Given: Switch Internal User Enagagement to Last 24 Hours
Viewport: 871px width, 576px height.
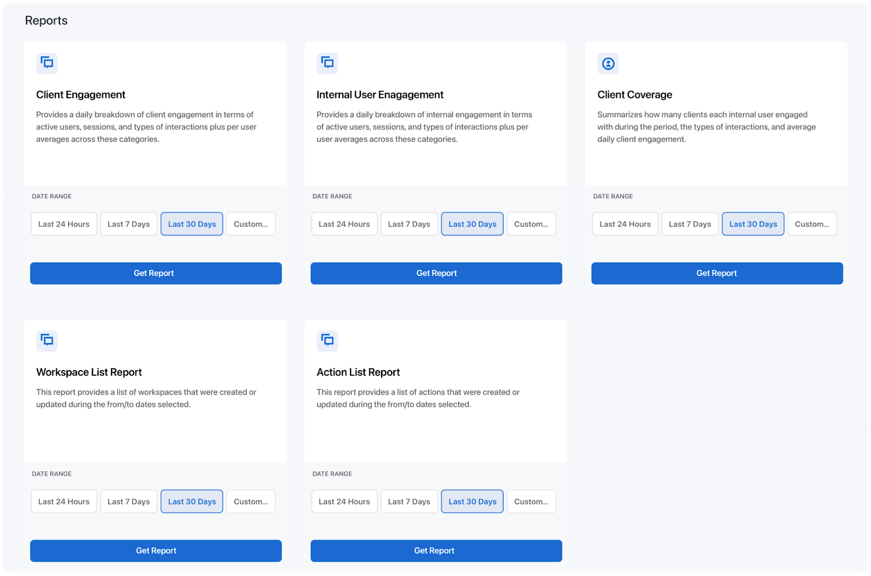Looking at the screenshot, I should pyautogui.click(x=344, y=223).
